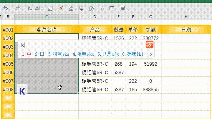The height and width of the screenshot is (119, 212).
Task: Click the freeze panes window icon
Action: click(x=122, y=8)
